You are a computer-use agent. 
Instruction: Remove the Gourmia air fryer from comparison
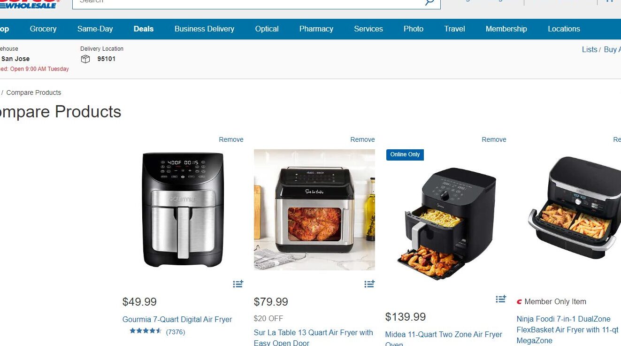[231, 139]
